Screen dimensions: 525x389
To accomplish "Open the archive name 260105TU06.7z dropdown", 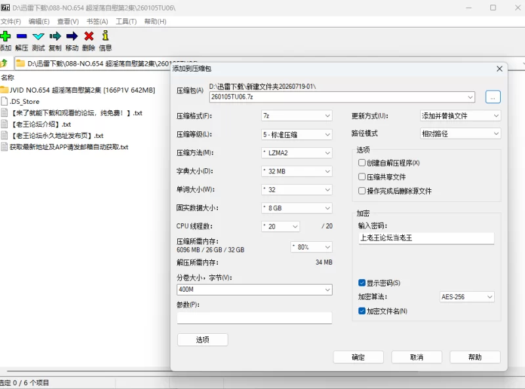I will [470, 97].
